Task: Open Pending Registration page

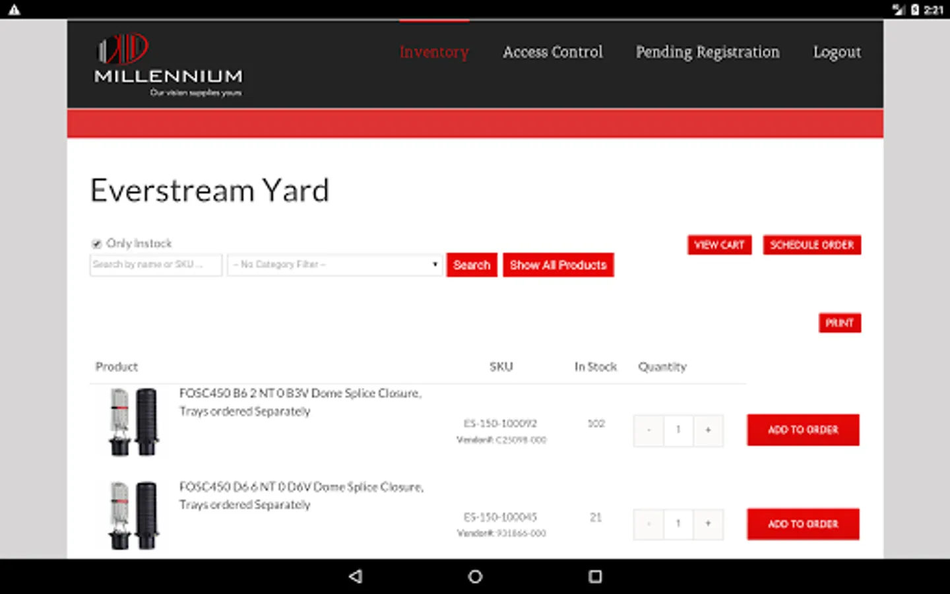Action: click(x=708, y=52)
